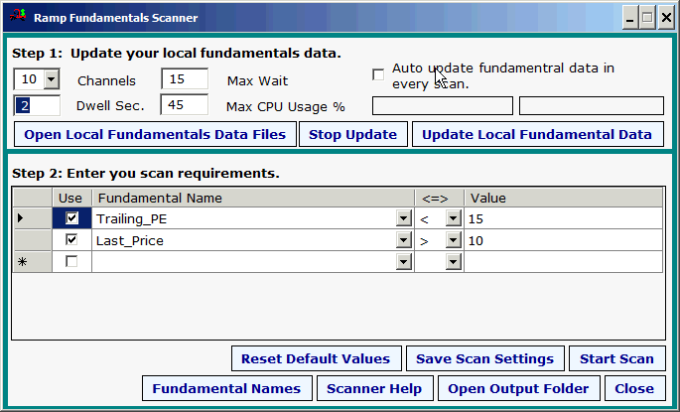Click the Value cell containing 10

point(563,240)
